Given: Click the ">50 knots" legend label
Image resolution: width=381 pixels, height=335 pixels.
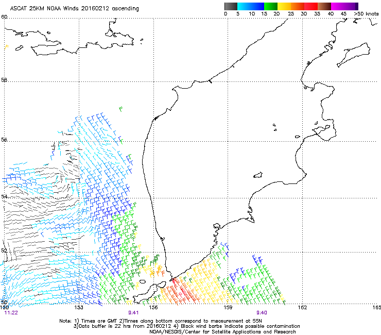Looking at the screenshot, I should [x=366, y=14].
